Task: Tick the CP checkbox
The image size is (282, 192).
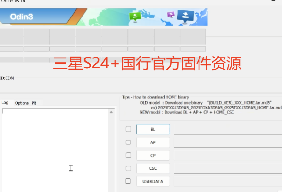Action: click(x=128, y=155)
